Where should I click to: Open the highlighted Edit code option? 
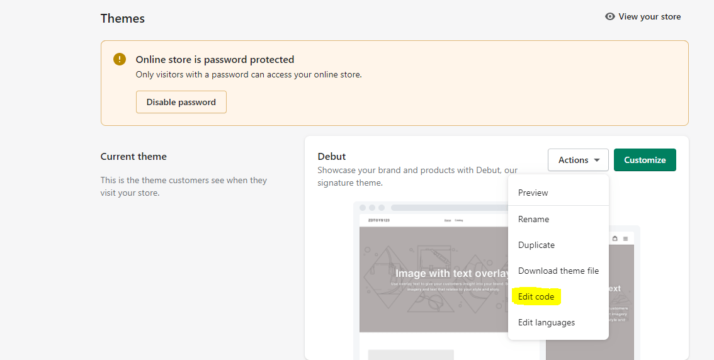[x=536, y=296]
